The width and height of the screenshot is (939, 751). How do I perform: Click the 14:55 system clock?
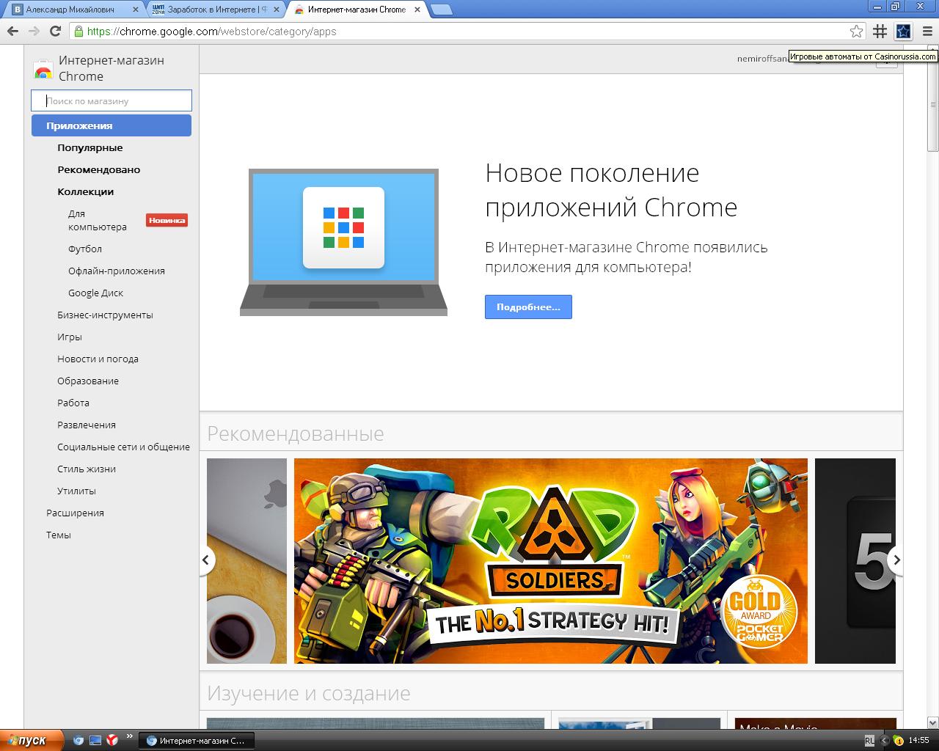click(918, 741)
